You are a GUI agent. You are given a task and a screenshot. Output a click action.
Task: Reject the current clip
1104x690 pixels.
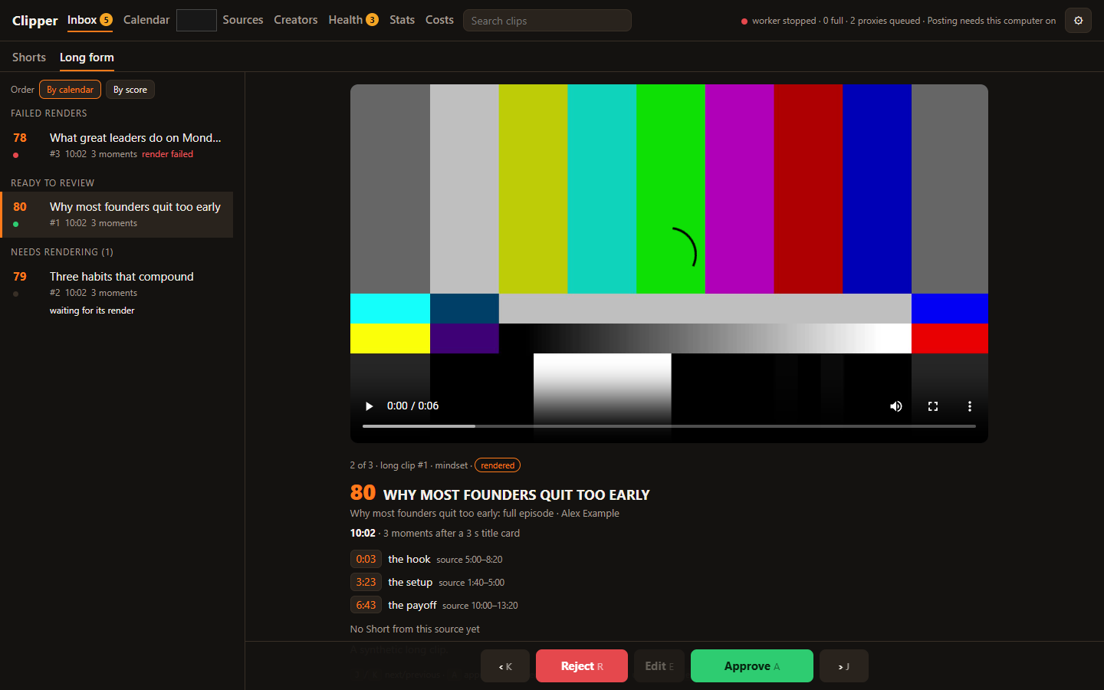(582, 666)
